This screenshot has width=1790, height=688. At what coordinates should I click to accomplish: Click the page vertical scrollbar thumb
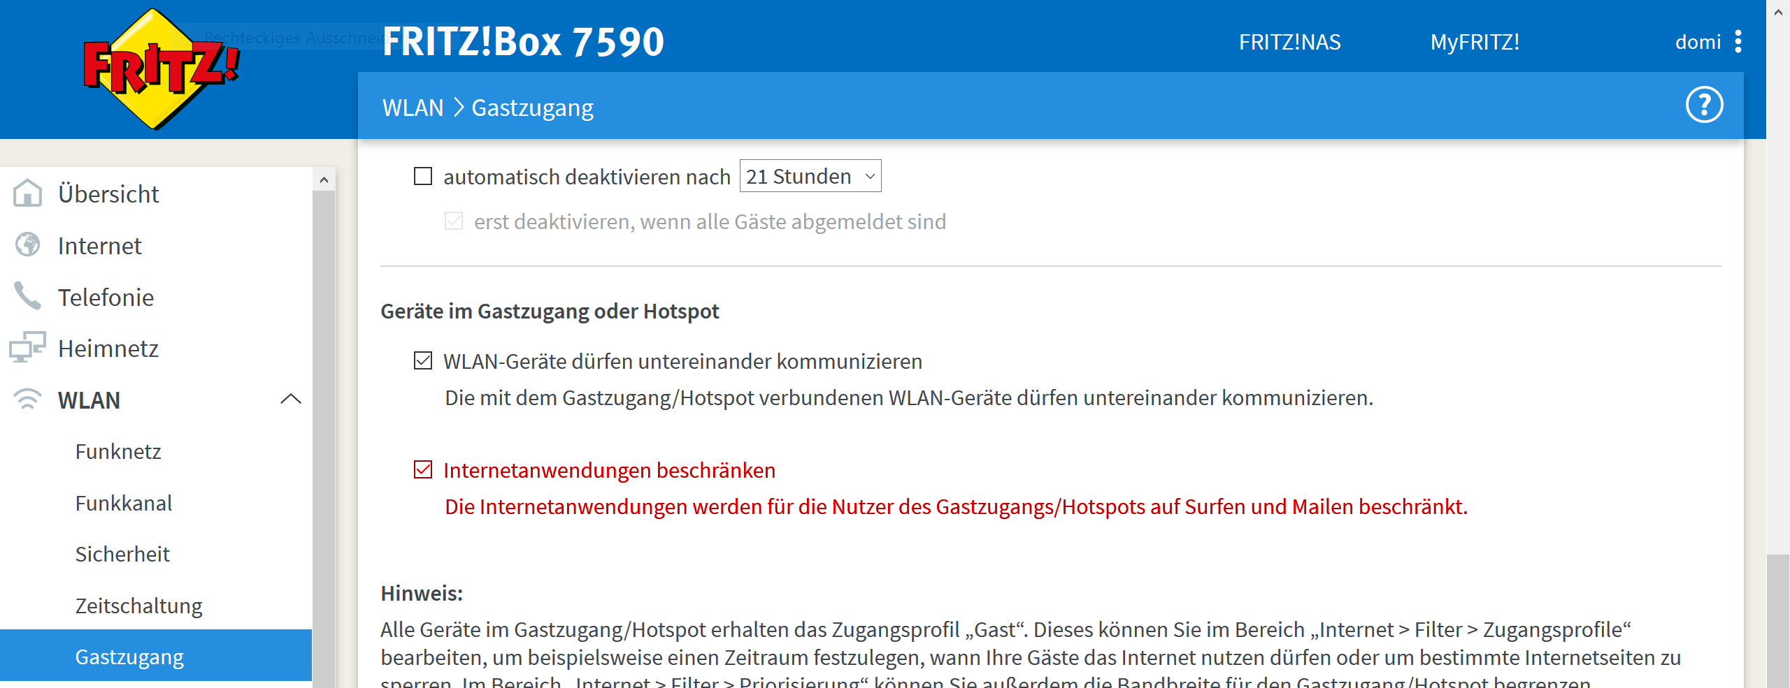(1778, 621)
